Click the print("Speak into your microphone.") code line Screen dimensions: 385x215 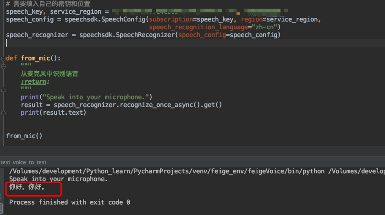pyautogui.click(x=87, y=97)
